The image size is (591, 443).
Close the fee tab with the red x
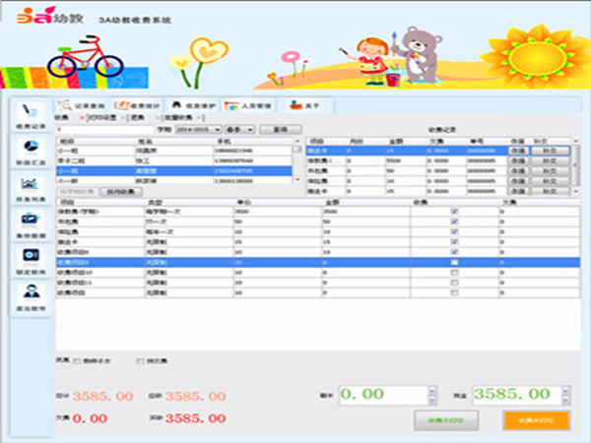82,118
